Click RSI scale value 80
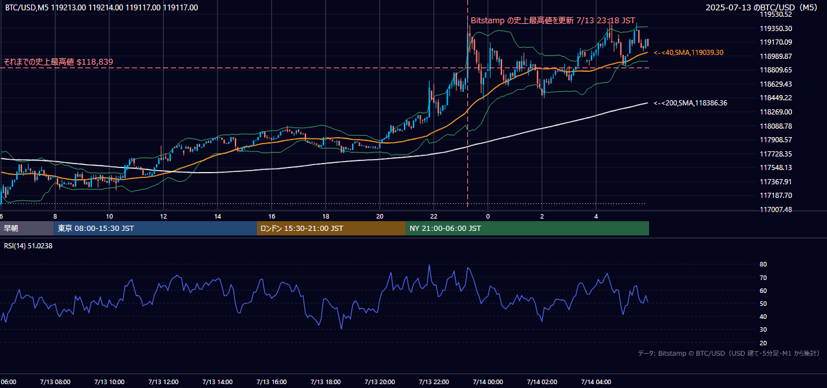Viewport: 827px width, 388px height. click(x=763, y=264)
